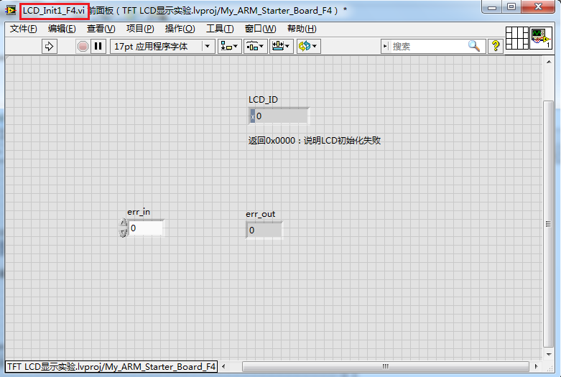Open the 窗口(W) menu
Viewport: 561px width, 377px height.
(260, 29)
